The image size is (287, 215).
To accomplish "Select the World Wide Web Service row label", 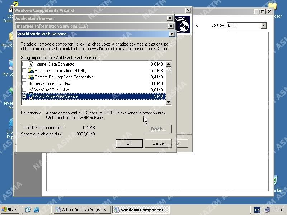I will (x=56, y=96).
